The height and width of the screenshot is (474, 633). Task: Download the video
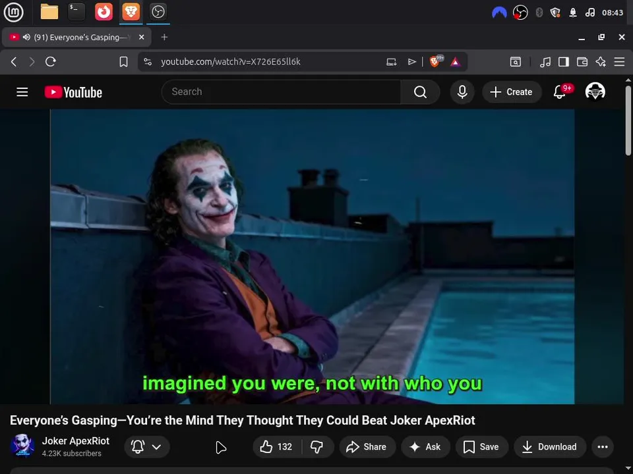pyautogui.click(x=549, y=446)
